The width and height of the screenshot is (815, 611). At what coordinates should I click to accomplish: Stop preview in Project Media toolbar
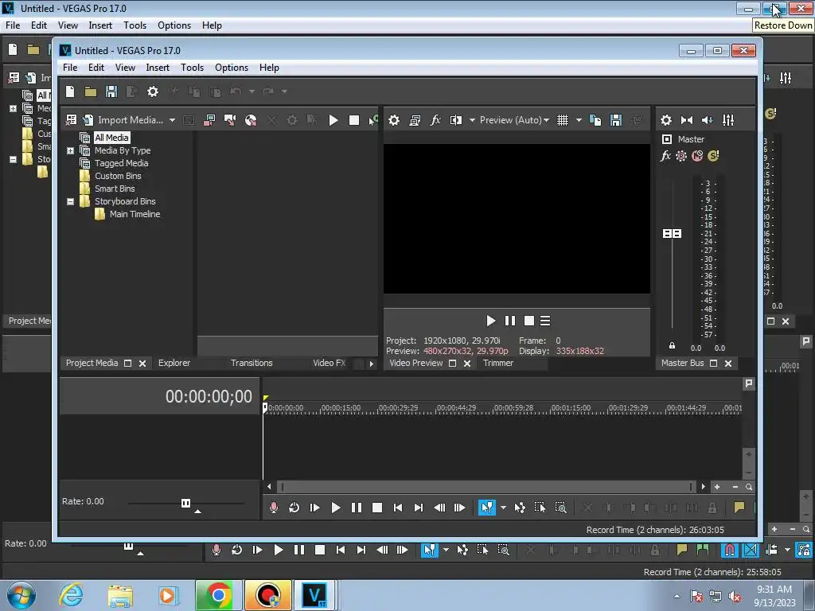(354, 120)
